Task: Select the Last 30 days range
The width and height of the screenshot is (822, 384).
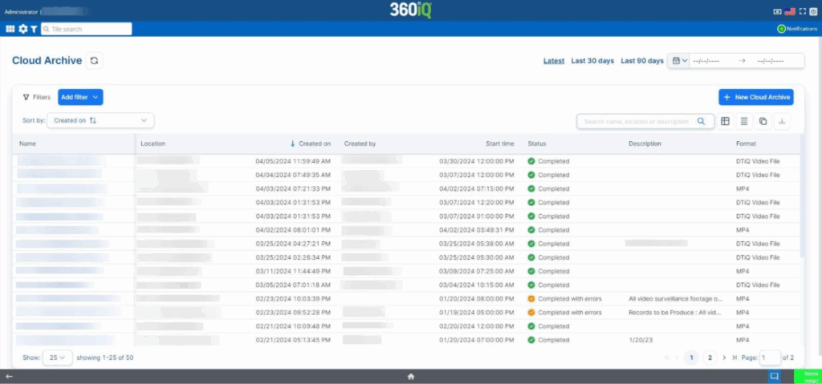Action: point(592,61)
